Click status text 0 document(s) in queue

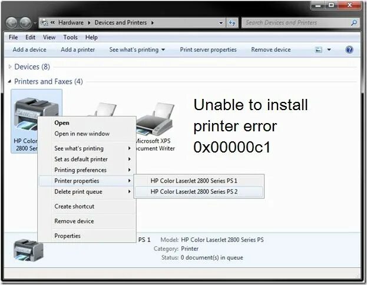[x=211, y=258]
